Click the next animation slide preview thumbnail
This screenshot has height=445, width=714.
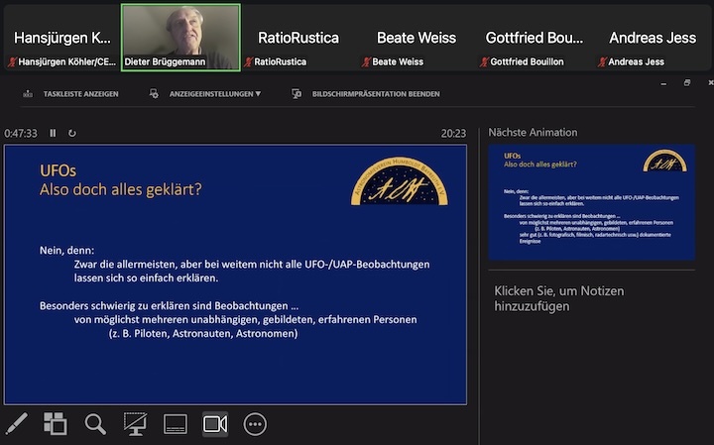[591, 202]
